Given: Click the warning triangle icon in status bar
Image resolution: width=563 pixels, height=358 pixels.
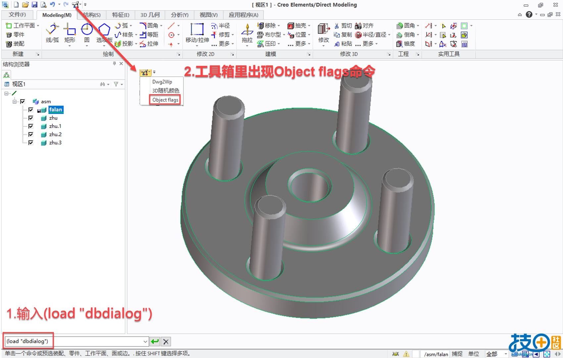Looking at the screenshot, I should pos(406,354).
